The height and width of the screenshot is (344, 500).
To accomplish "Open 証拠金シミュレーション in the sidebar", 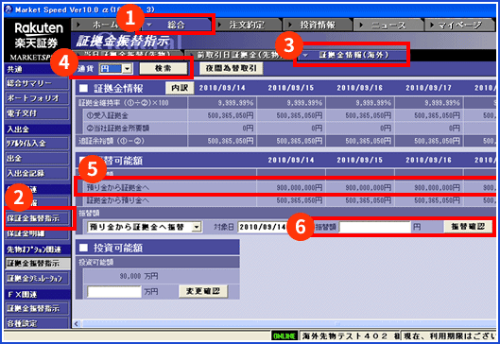I will [x=37, y=279].
